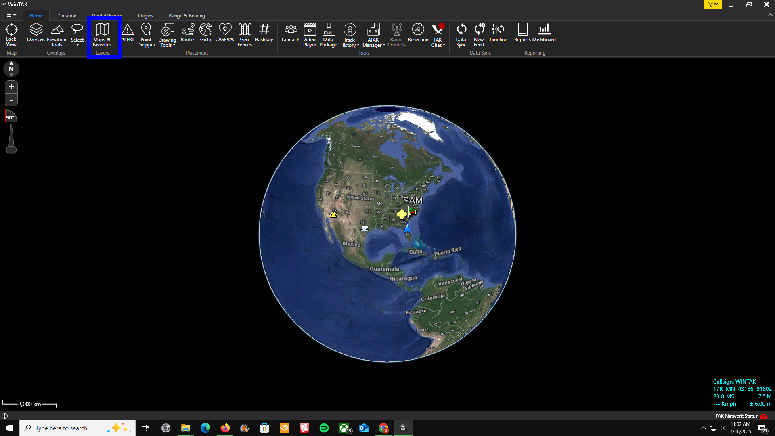Expand the ATAK Manager dropdown
Screen dimensions: 775x436
(374, 35)
